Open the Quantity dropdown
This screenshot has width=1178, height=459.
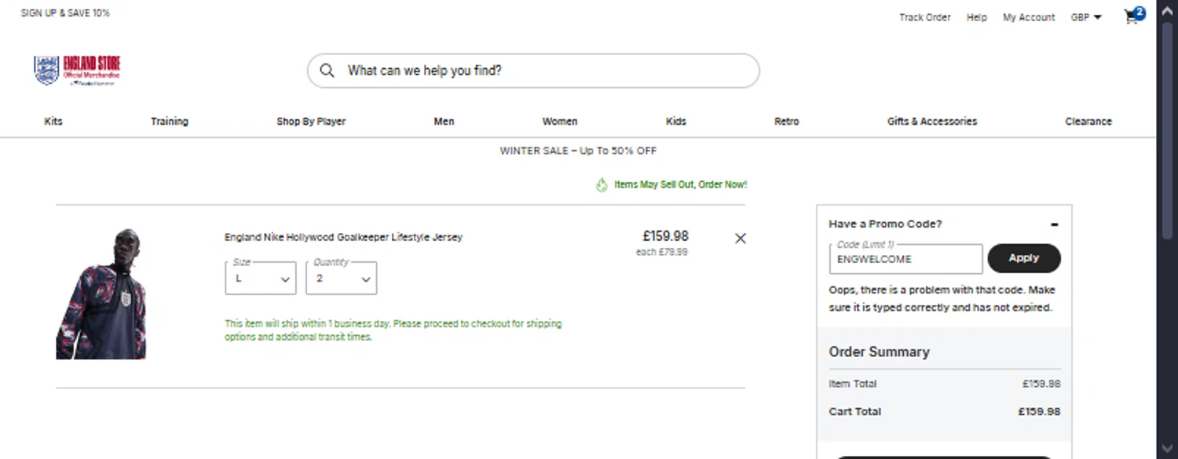click(341, 279)
